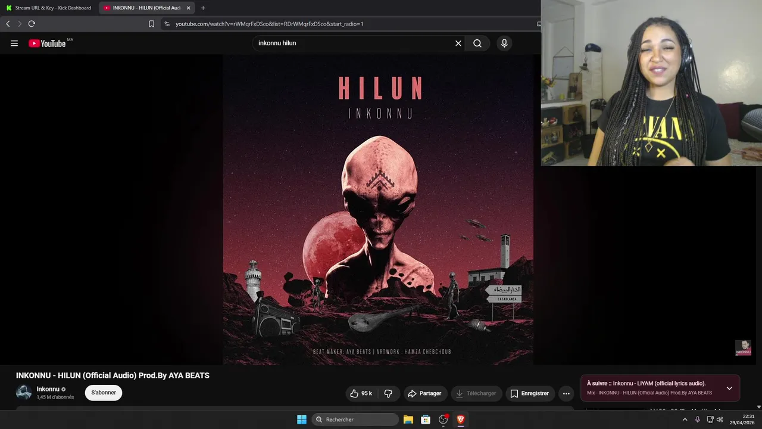Reload the current page
Screen dimensions: 762x429
32,24
